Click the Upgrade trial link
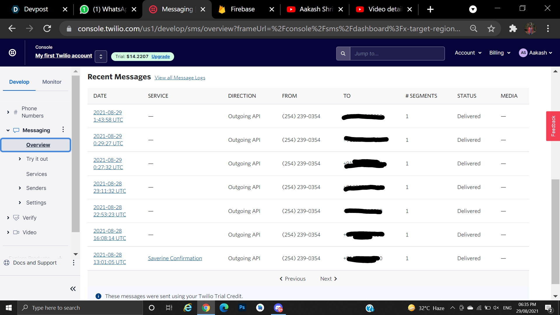560x315 pixels. [x=160, y=57]
